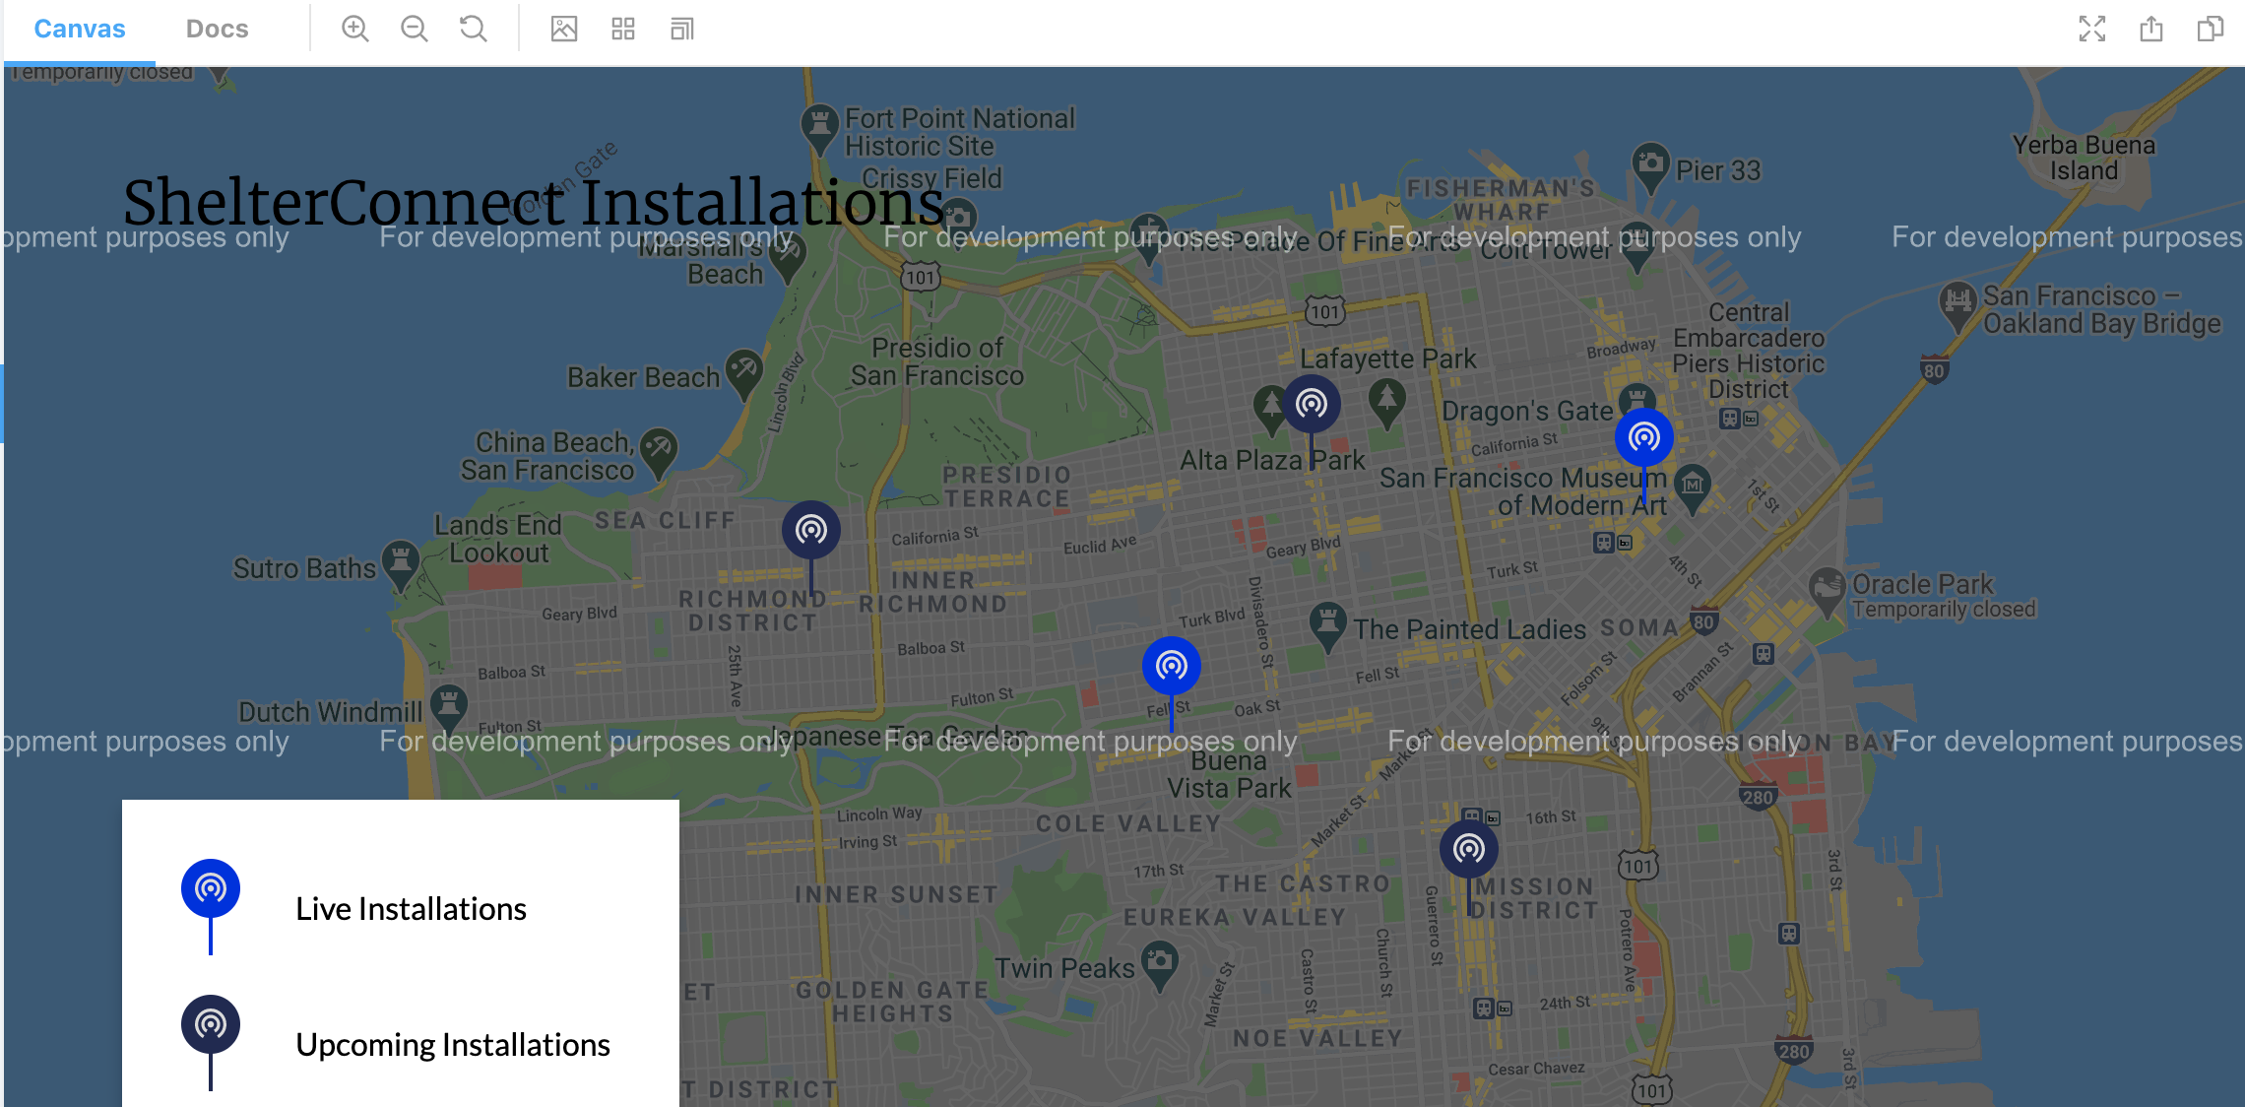Click the zoom out magnifier icon

pos(414,30)
